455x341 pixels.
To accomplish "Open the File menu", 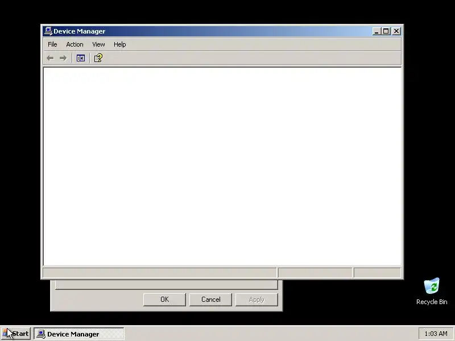I will pos(52,44).
